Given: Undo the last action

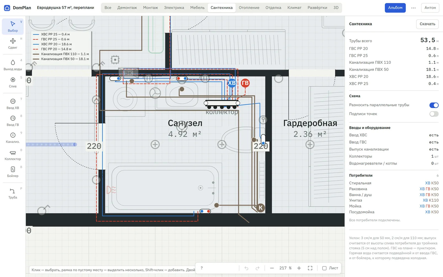Looking at the screenshot, I should click(246, 268).
